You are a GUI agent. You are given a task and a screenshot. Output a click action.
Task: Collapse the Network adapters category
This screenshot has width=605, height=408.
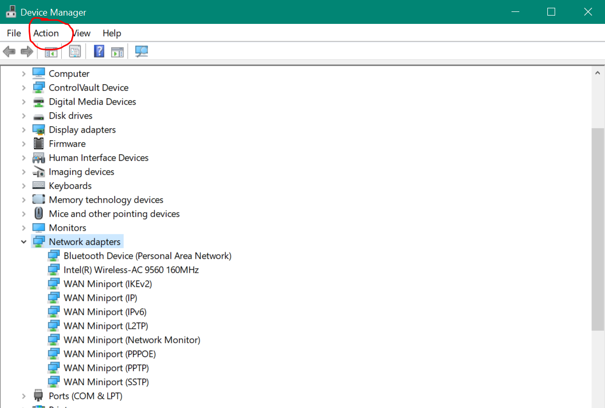click(x=23, y=241)
